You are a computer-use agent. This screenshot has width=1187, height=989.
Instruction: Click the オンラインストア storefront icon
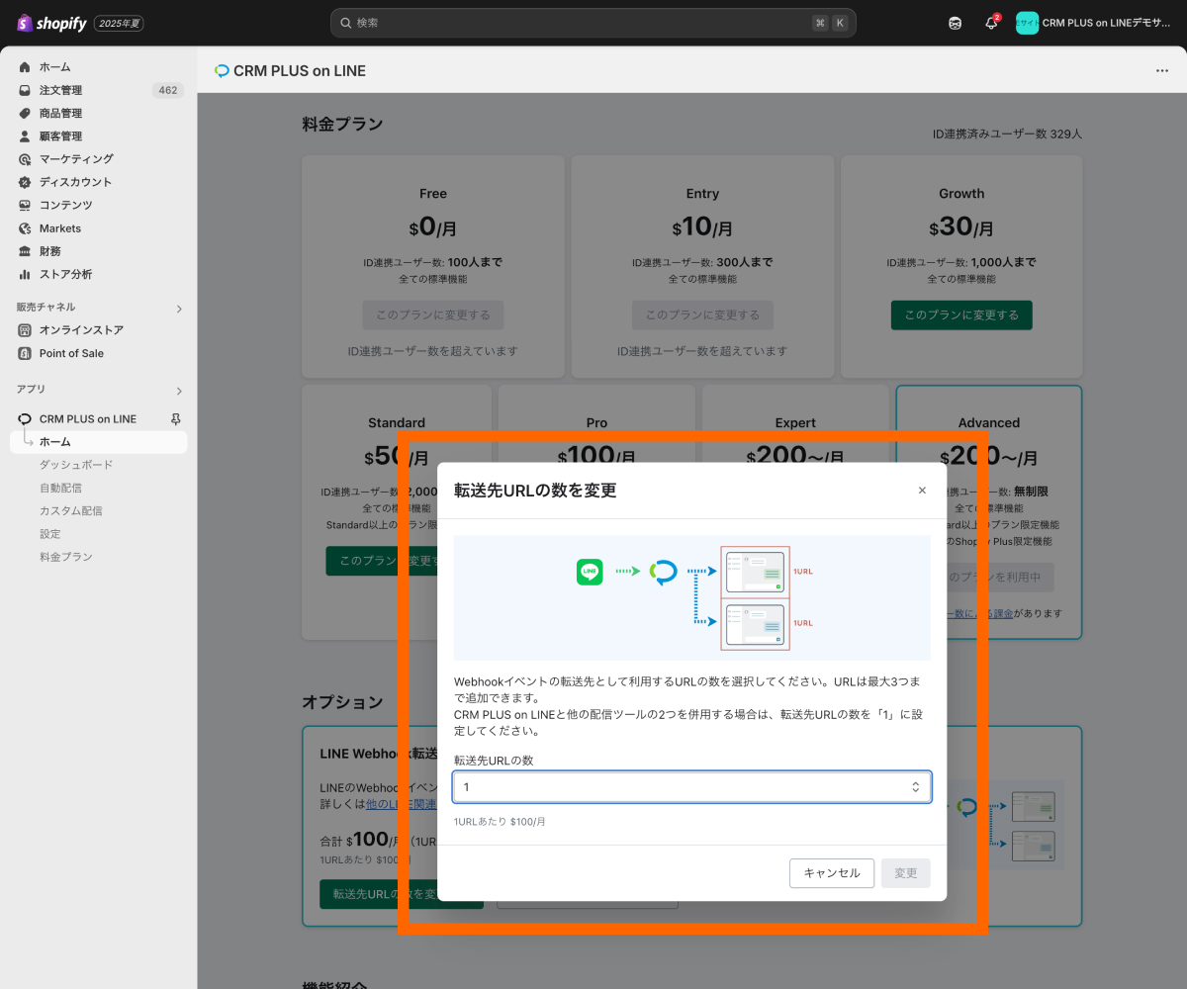25,330
